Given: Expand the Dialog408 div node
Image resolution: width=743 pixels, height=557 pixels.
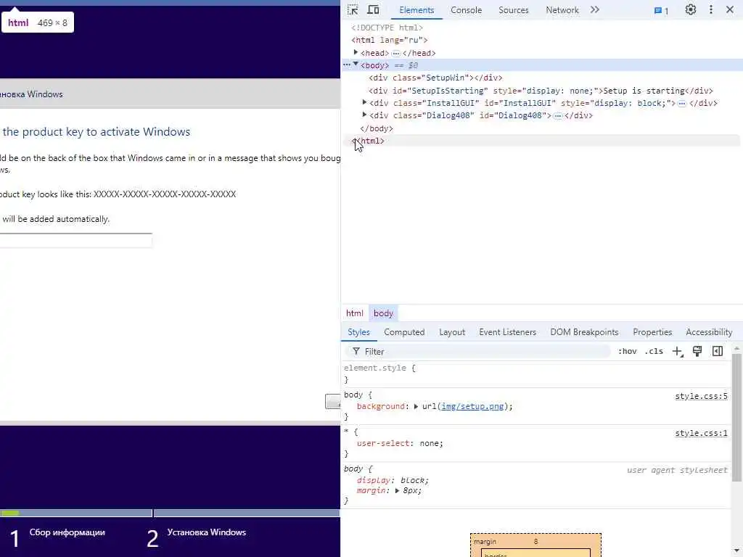Looking at the screenshot, I should point(364,115).
